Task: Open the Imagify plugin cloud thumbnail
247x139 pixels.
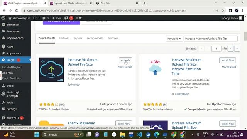Action: (x=51, y=69)
